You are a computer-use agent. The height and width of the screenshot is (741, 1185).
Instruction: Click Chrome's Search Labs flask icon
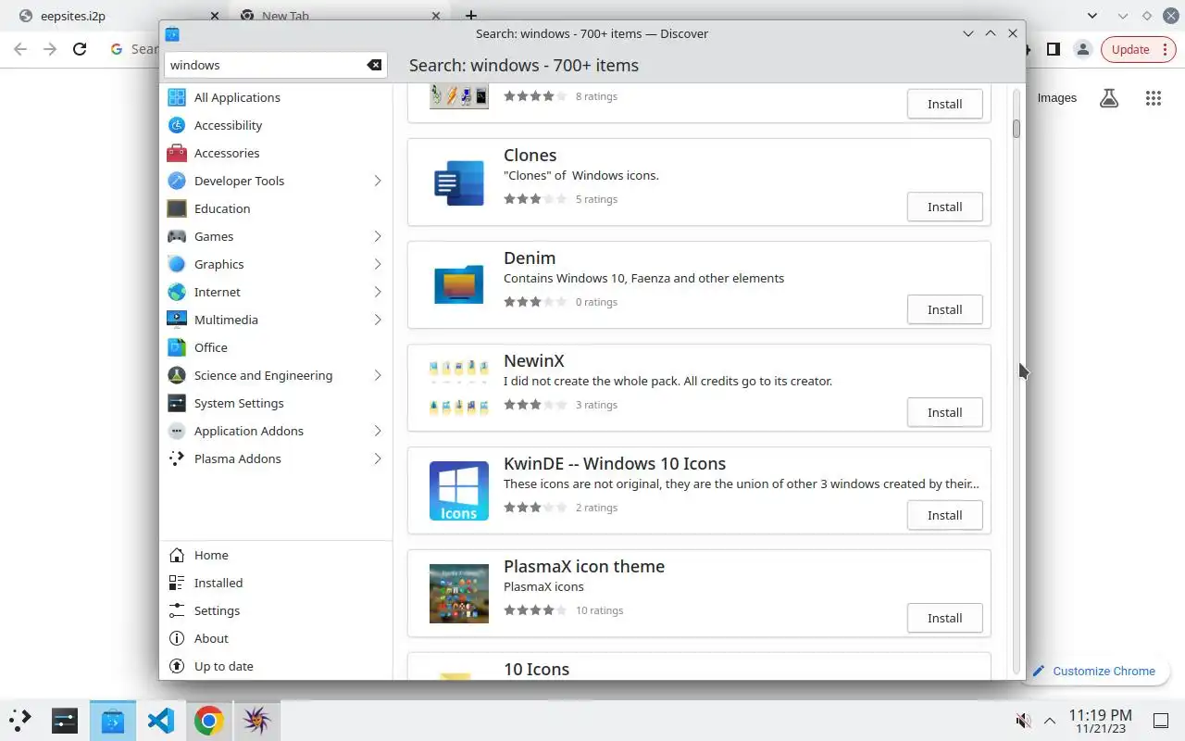tap(1109, 97)
